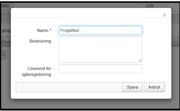Click the Lösenord för självregistrering label
The width and height of the screenshot is (180, 111).
coord(36,71)
